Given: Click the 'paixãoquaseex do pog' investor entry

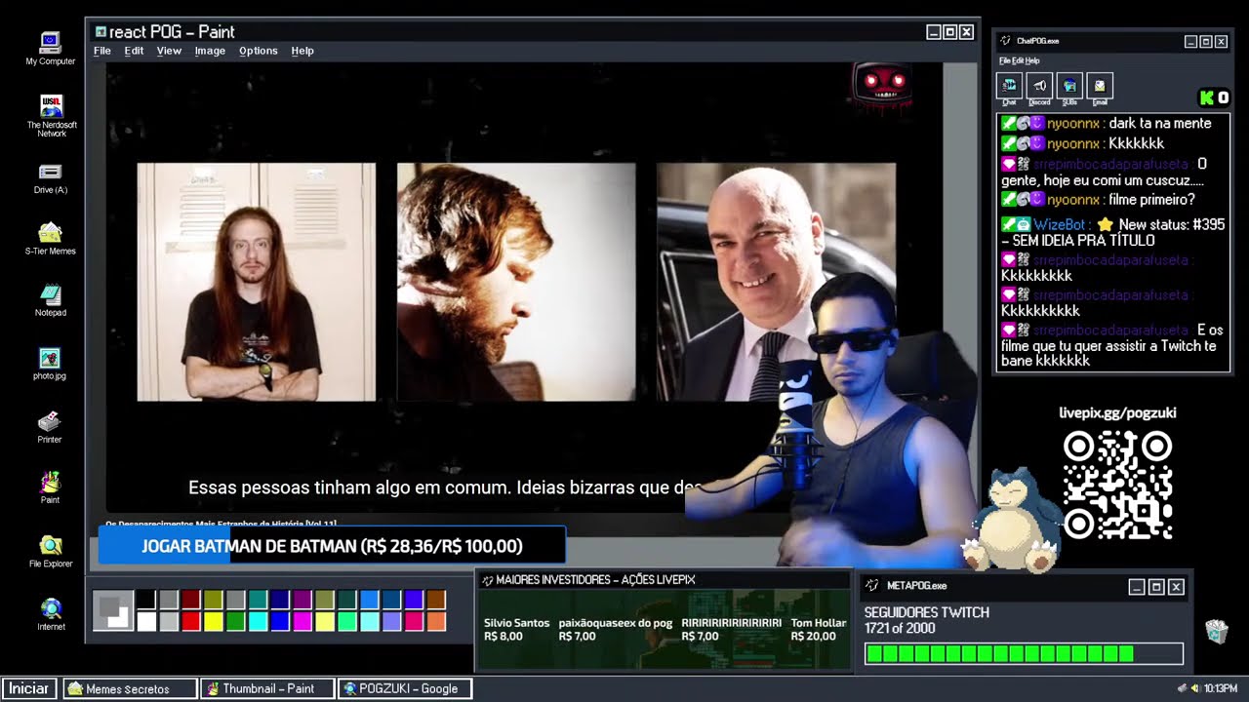Looking at the screenshot, I should point(616,630).
